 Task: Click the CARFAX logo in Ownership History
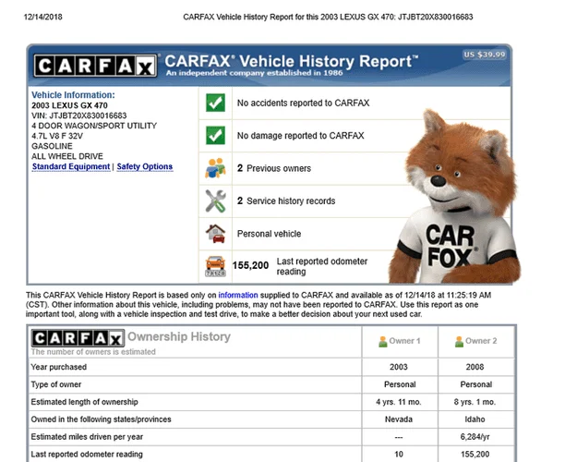(78, 338)
